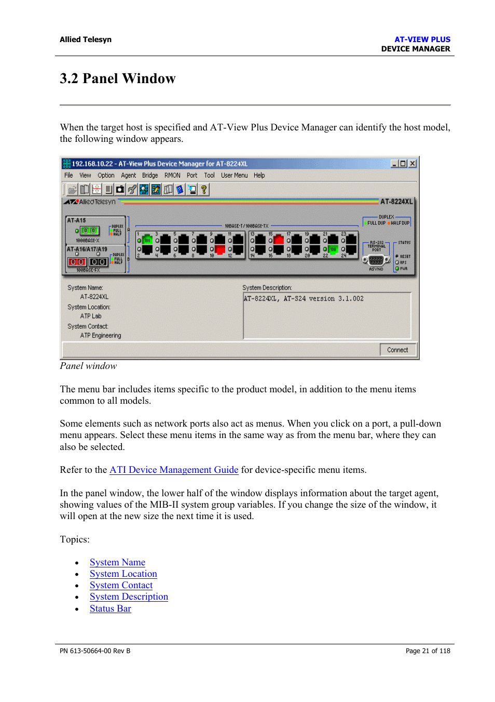Click the black 100BASE-FX module port

[x=98, y=262]
